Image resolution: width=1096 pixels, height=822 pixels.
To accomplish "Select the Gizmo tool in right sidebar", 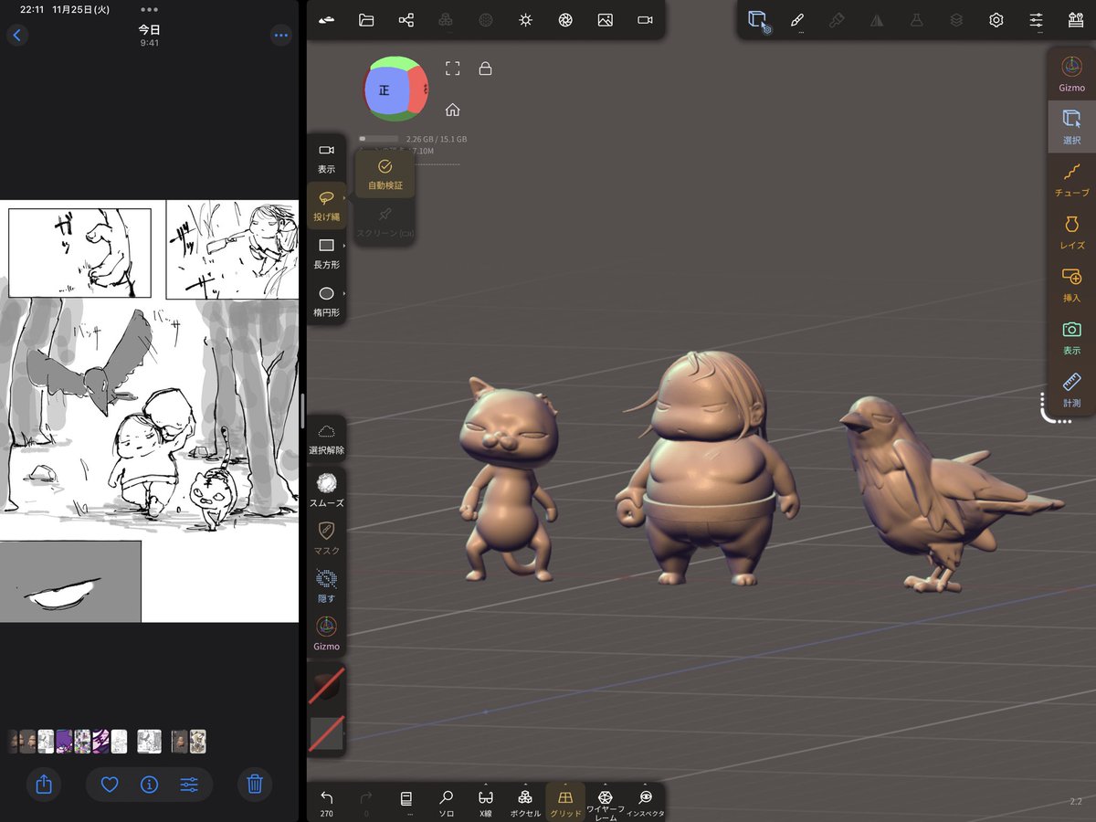I will coord(1072,74).
